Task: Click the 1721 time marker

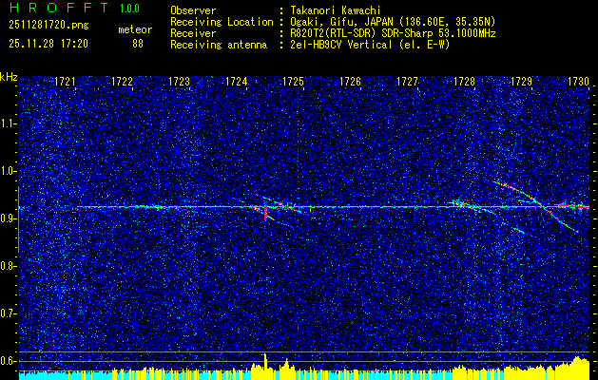Action: [65, 81]
